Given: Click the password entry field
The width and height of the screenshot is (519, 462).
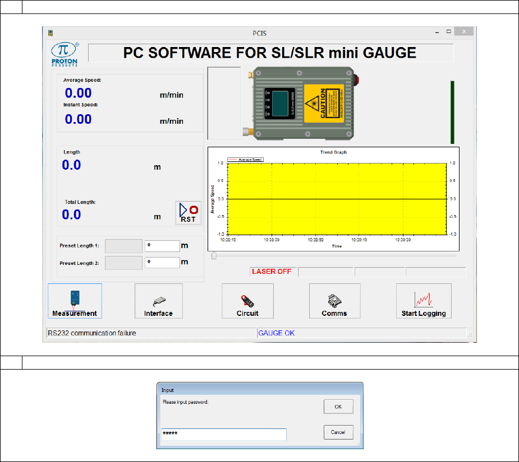Looking at the screenshot, I should (224, 434).
